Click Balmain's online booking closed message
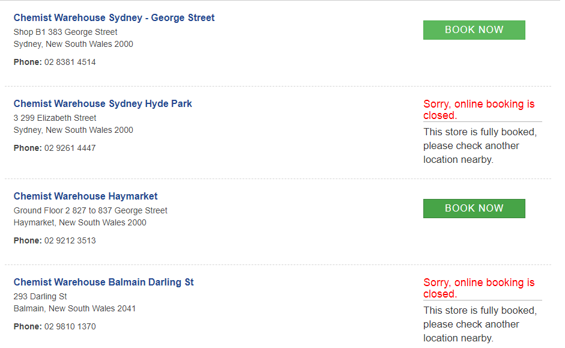This screenshot has height=348, width=565. [x=479, y=288]
